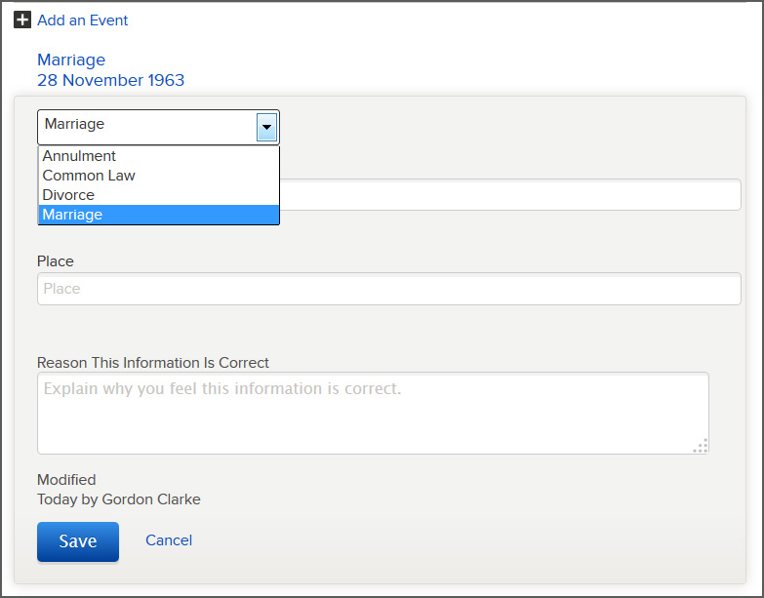
Task: Click the Today by Gordon Clarke text
Action: click(119, 499)
